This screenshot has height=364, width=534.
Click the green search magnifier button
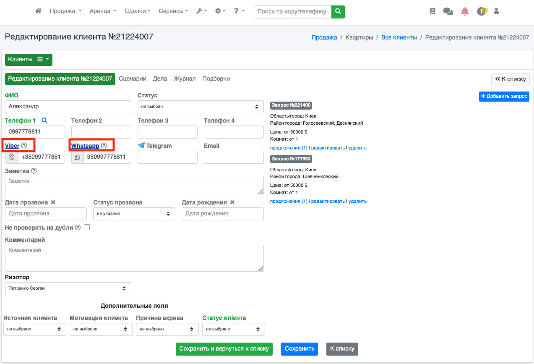[338, 11]
